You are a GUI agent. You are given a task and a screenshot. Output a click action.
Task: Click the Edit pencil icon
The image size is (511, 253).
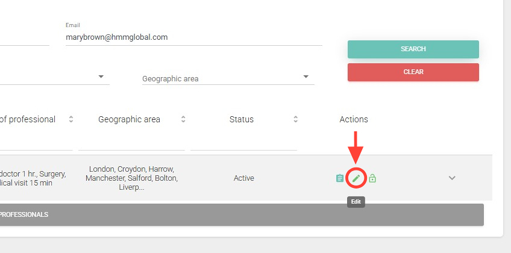[x=356, y=178]
